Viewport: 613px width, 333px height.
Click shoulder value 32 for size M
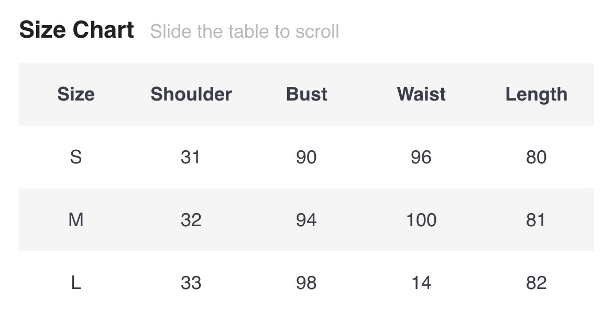191,220
